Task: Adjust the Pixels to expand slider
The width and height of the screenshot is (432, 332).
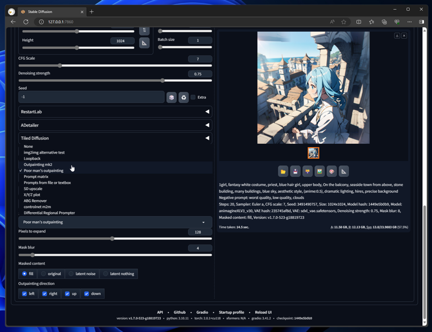Action: click(115, 239)
